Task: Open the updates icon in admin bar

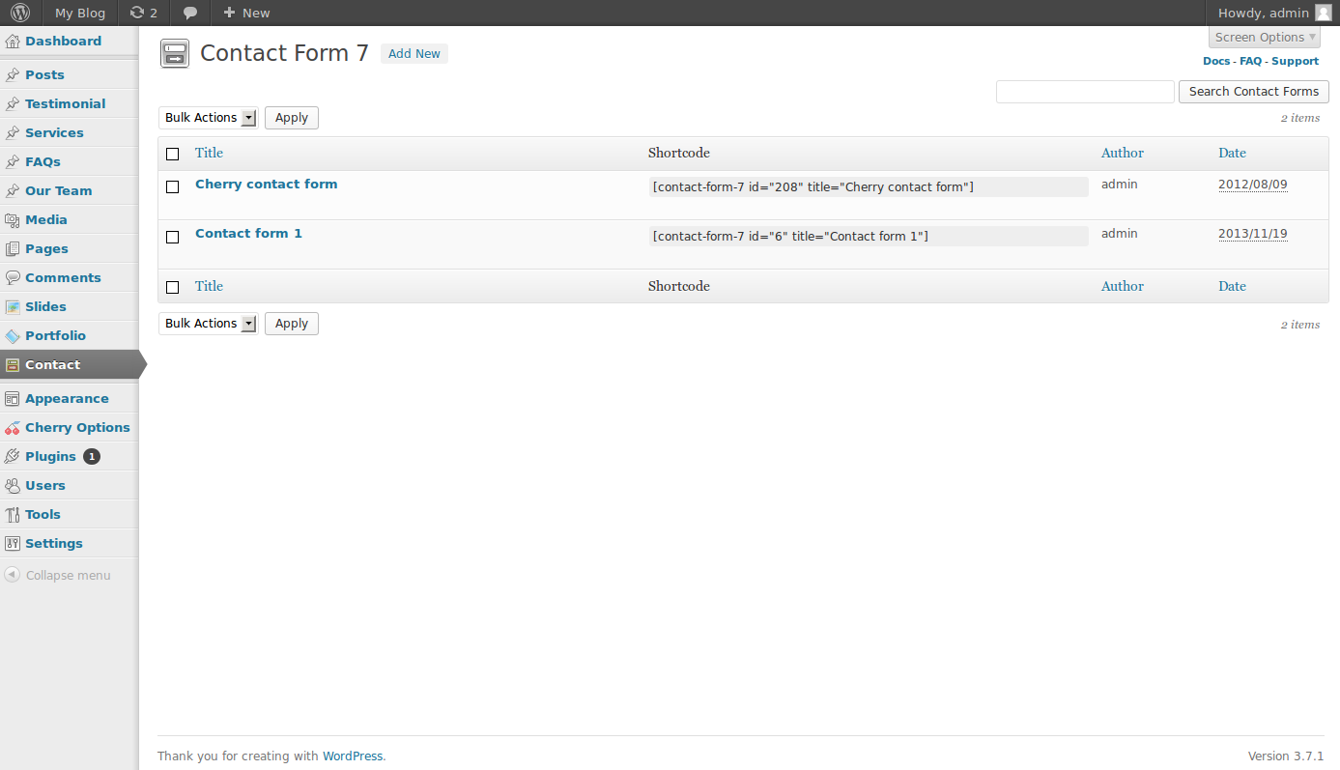Action: pyautogui.click(x=137, y=13)
